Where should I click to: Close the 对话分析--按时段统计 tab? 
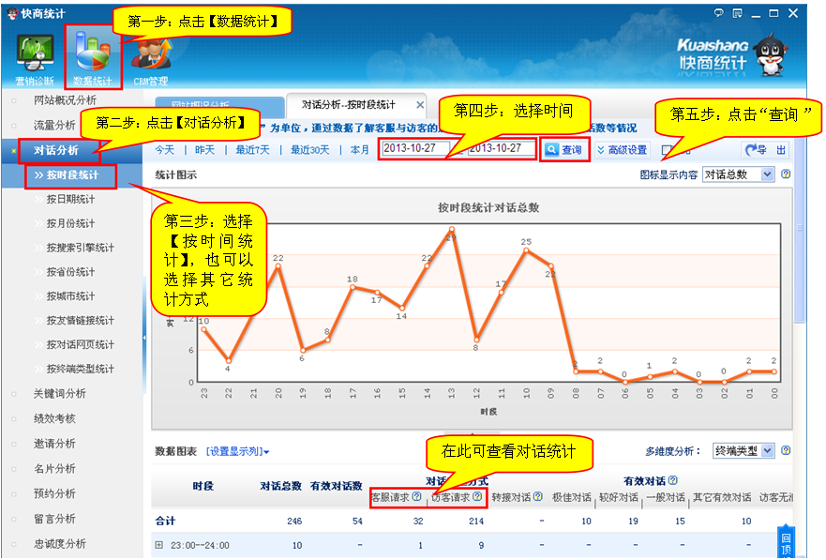tap(419, 105)
